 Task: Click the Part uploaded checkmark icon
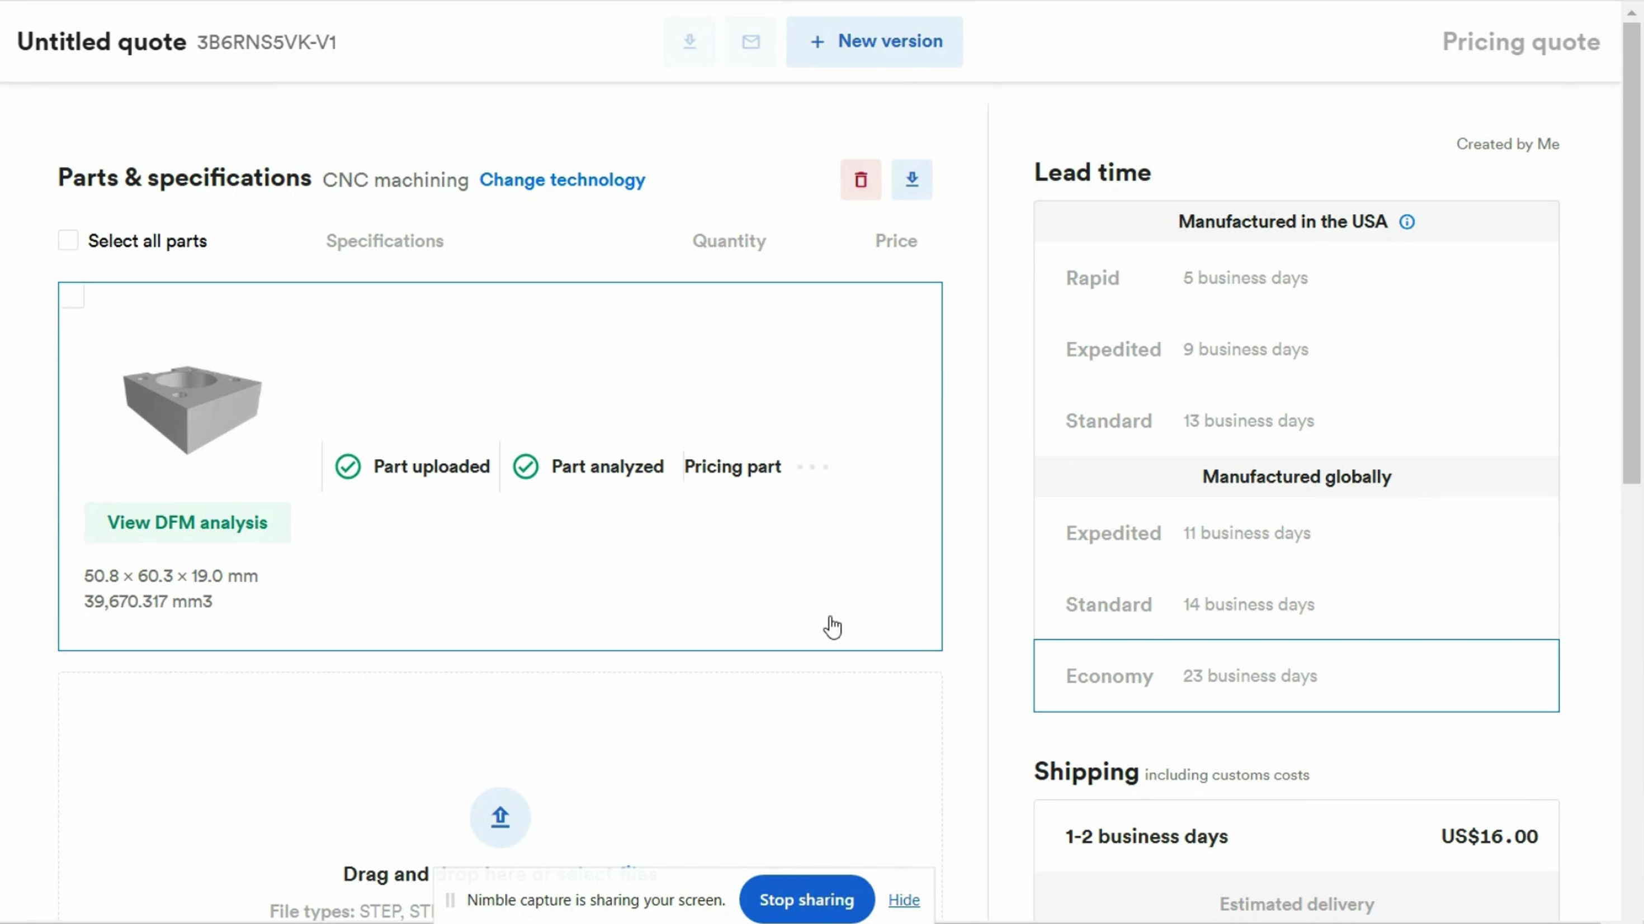[348, 467]
